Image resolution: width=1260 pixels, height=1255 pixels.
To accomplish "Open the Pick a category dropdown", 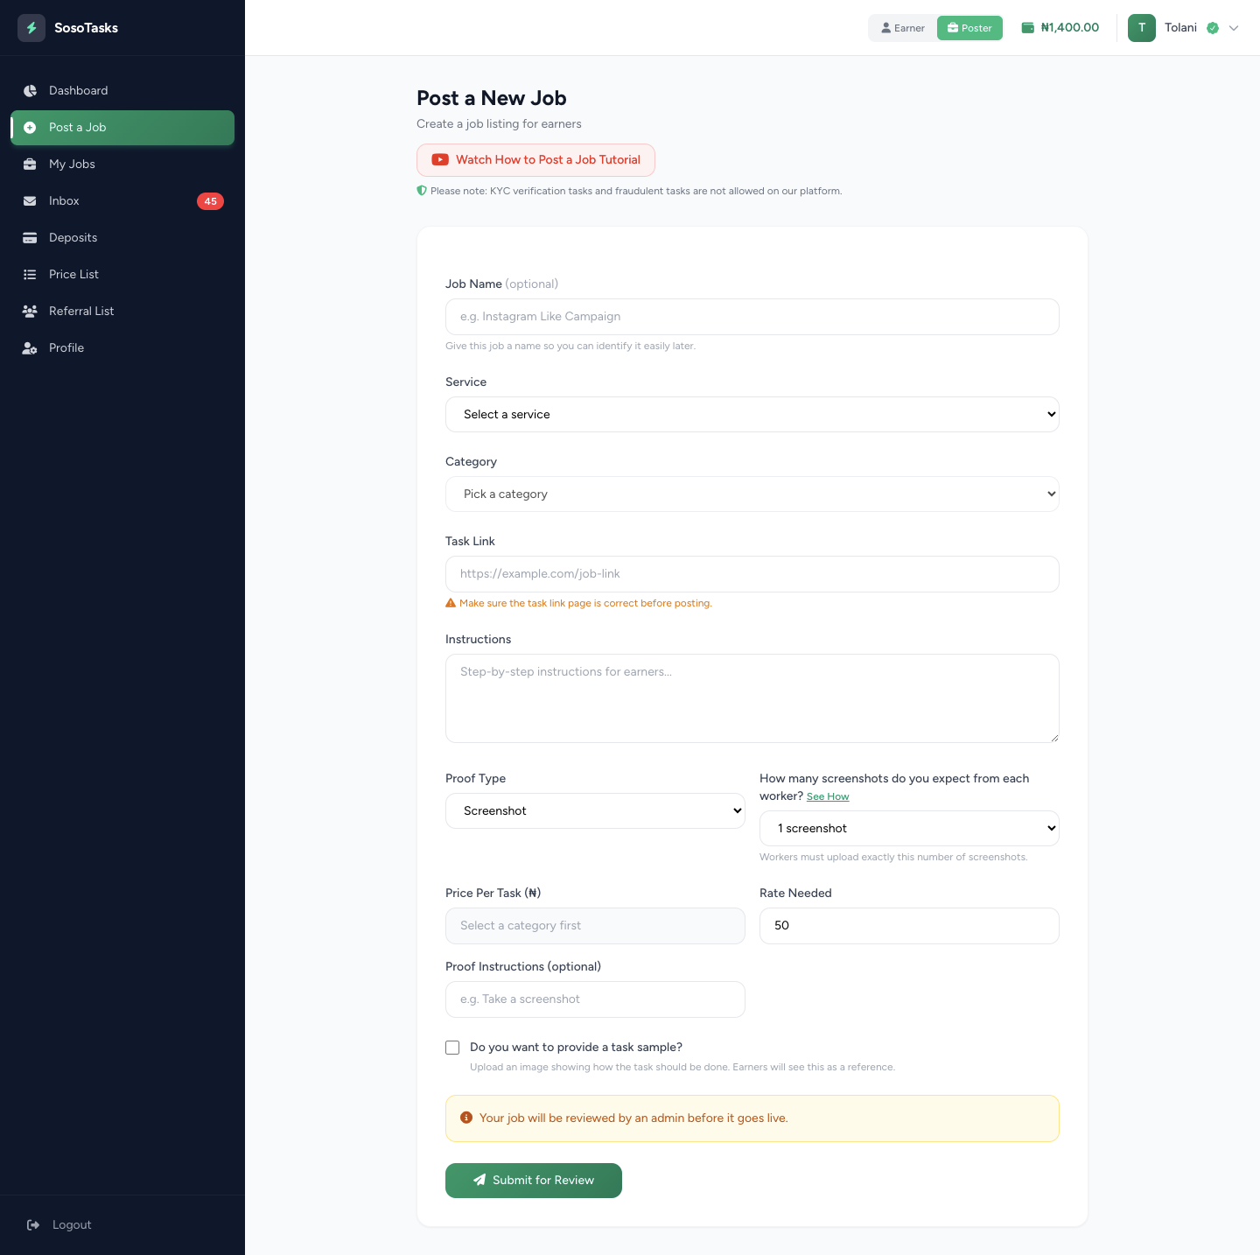I will 752,494.
